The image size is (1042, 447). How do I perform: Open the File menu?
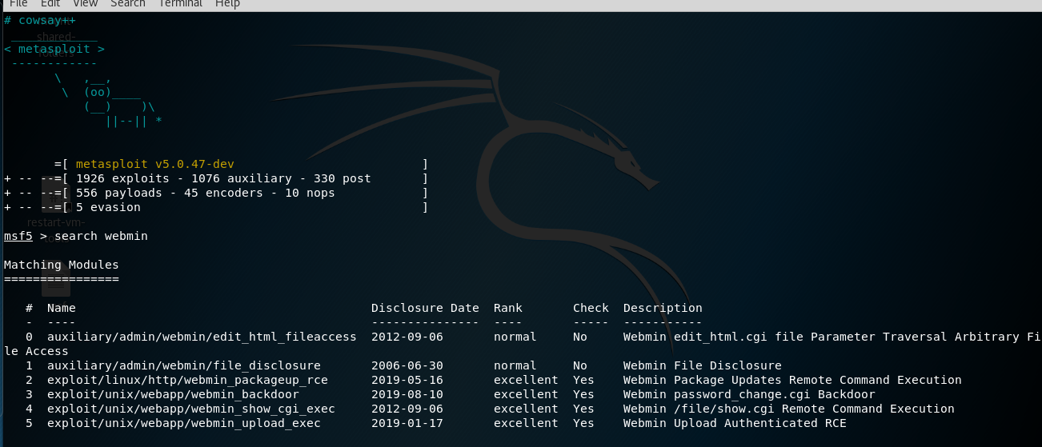[x=18, y=3]
